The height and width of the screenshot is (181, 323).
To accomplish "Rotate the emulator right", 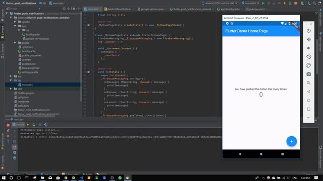I will pyautogui.click(x=308, y=65).
